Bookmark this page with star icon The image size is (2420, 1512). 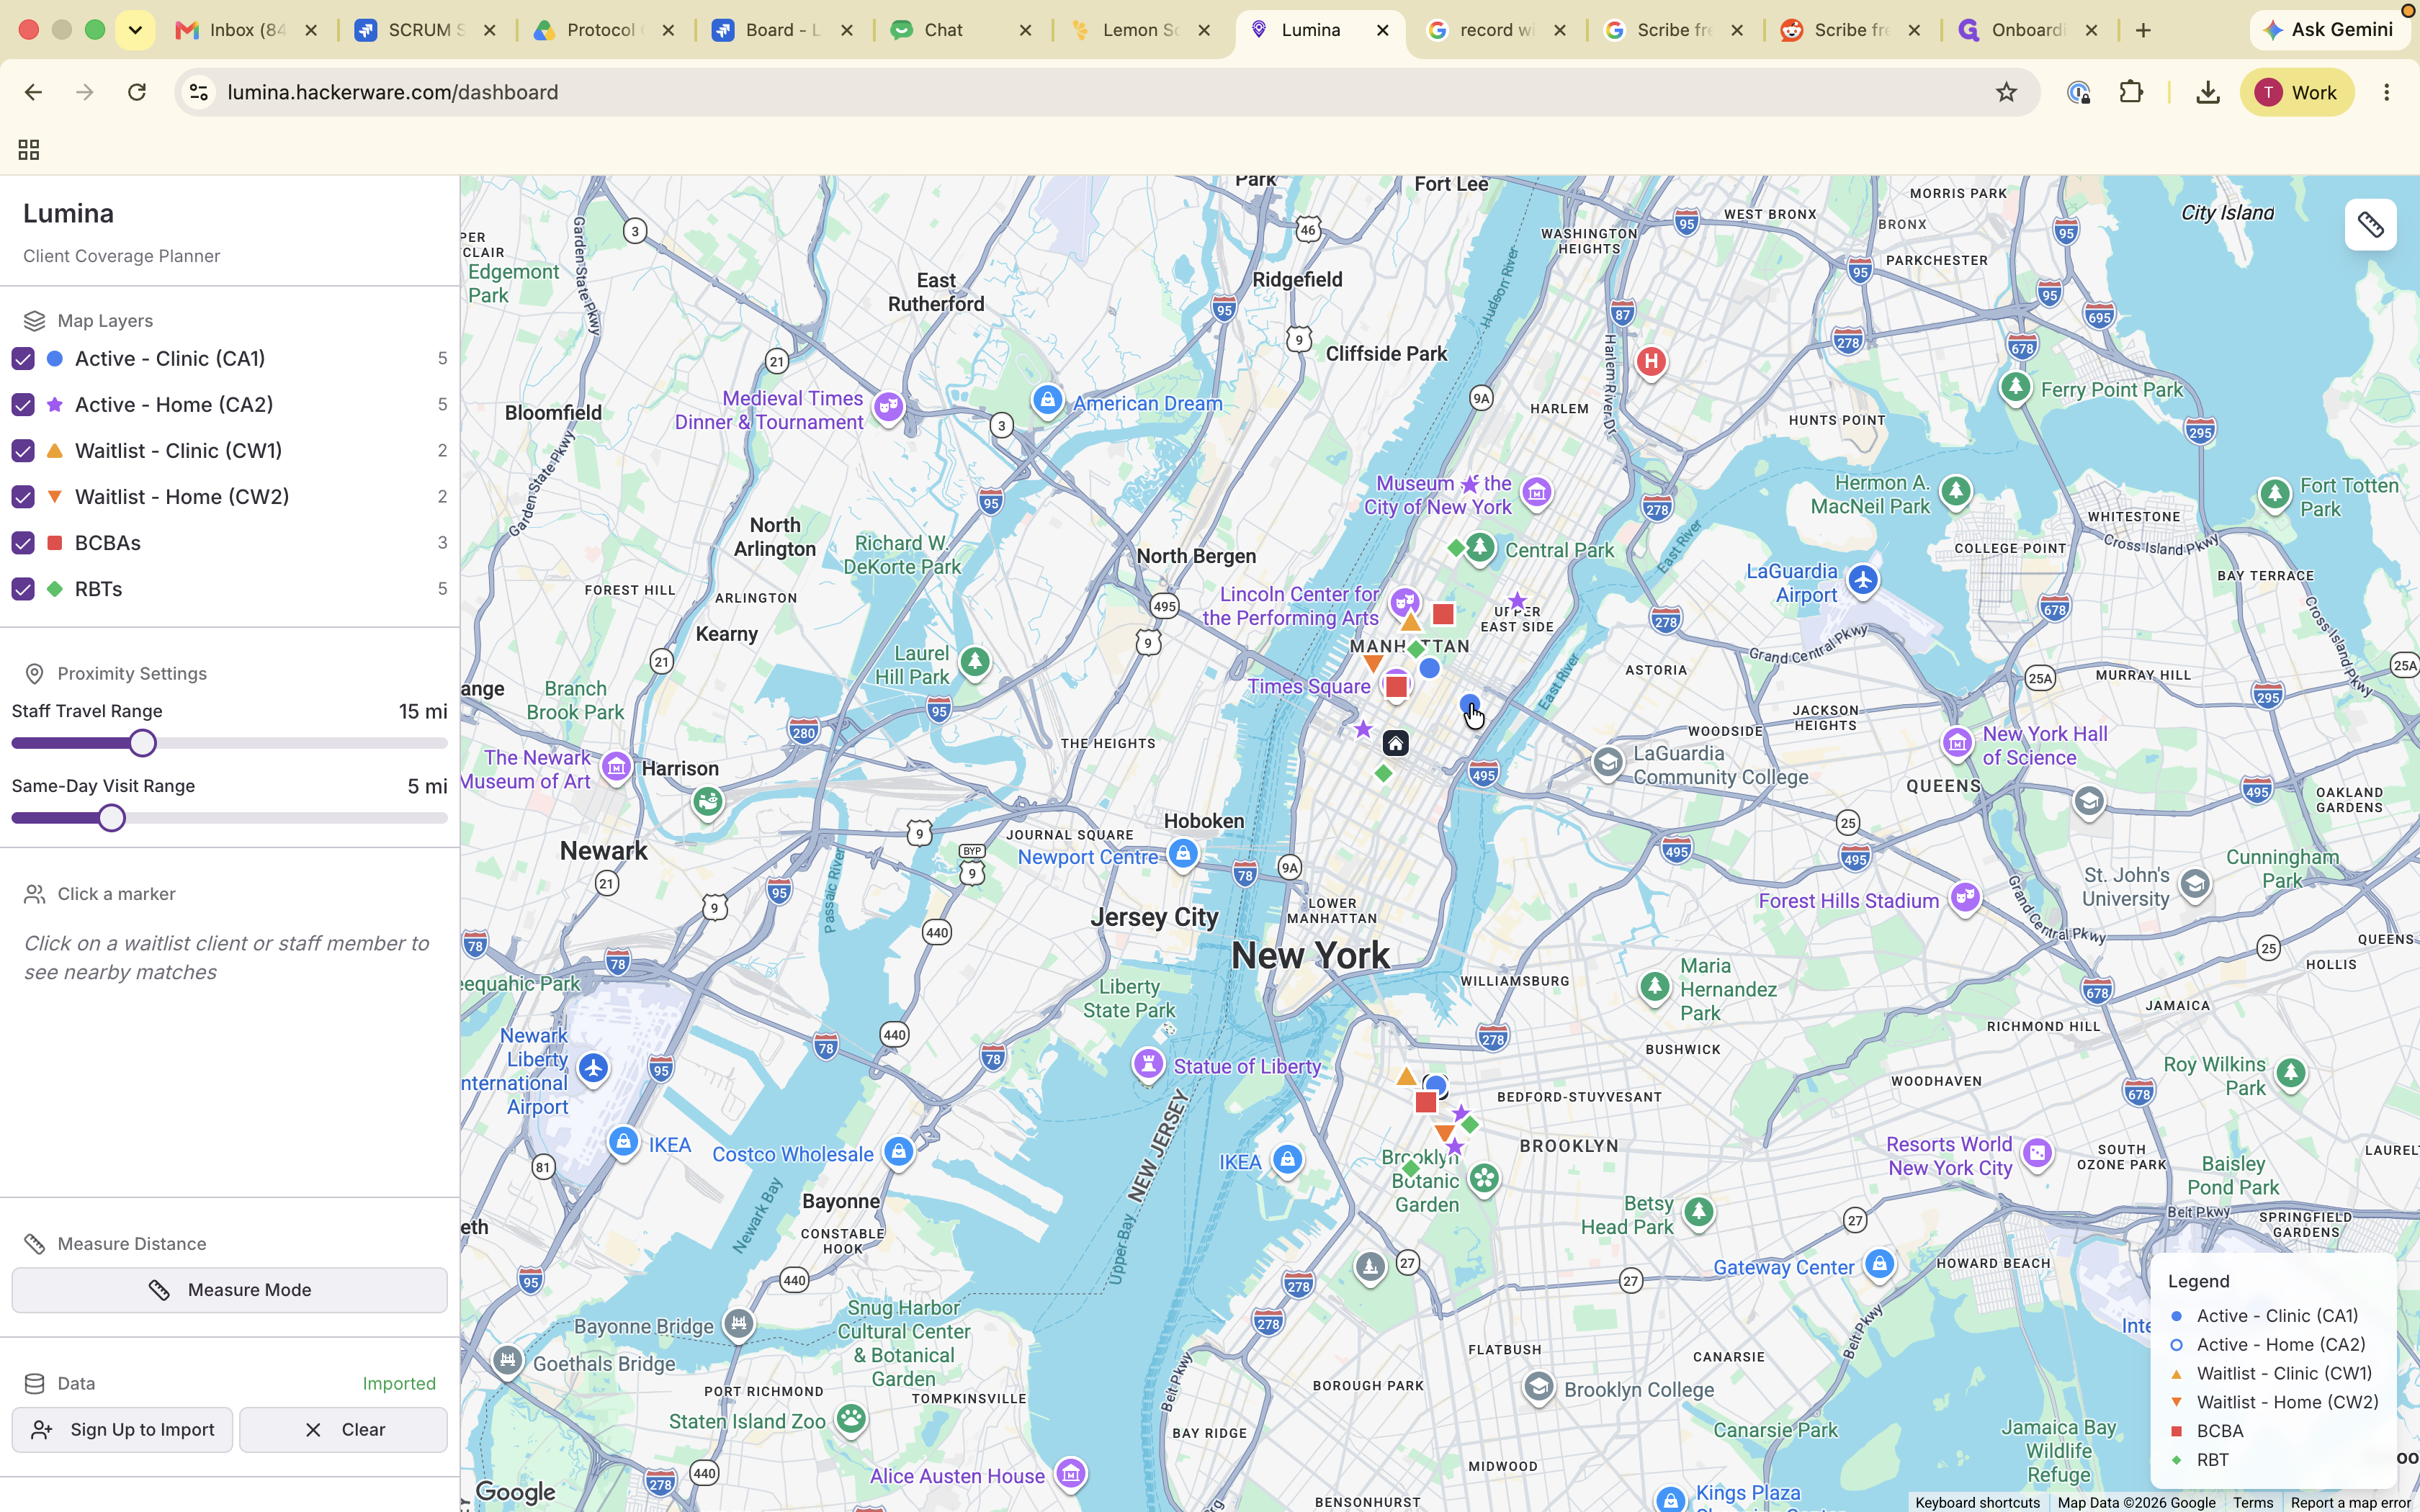point(2006,92)
